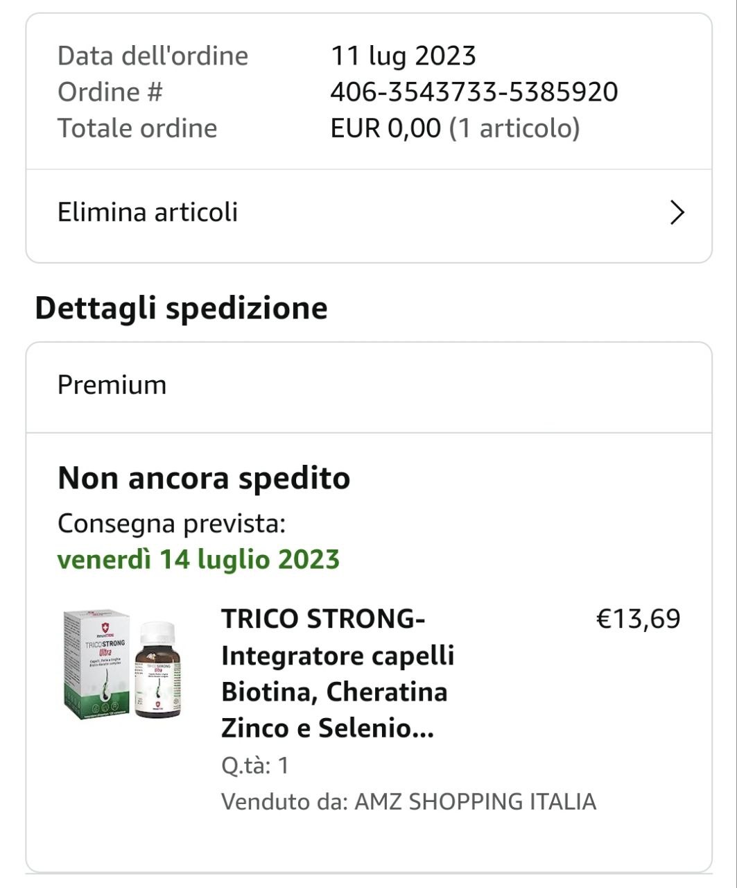Click the (1 articolo) item count

point(514,128)
